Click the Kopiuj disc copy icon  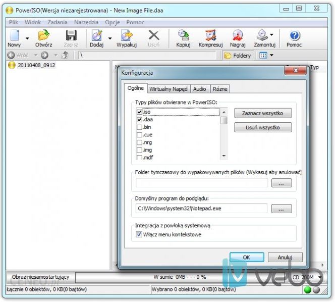(x=183, y=35)
